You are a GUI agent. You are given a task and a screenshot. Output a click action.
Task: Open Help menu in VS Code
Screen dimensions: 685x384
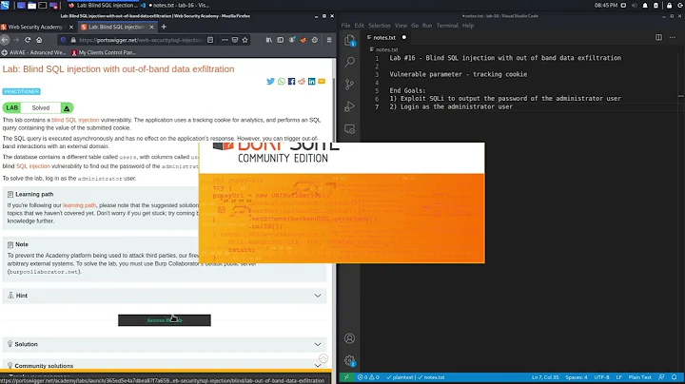click(x=468, y=26)
